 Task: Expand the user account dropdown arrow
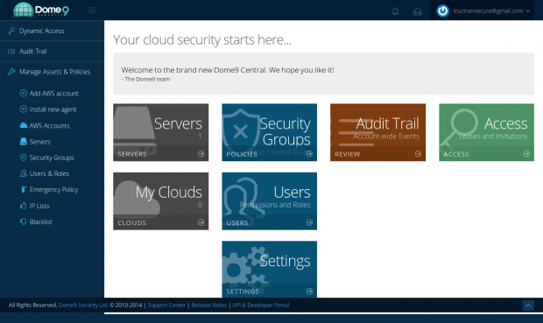528,11
